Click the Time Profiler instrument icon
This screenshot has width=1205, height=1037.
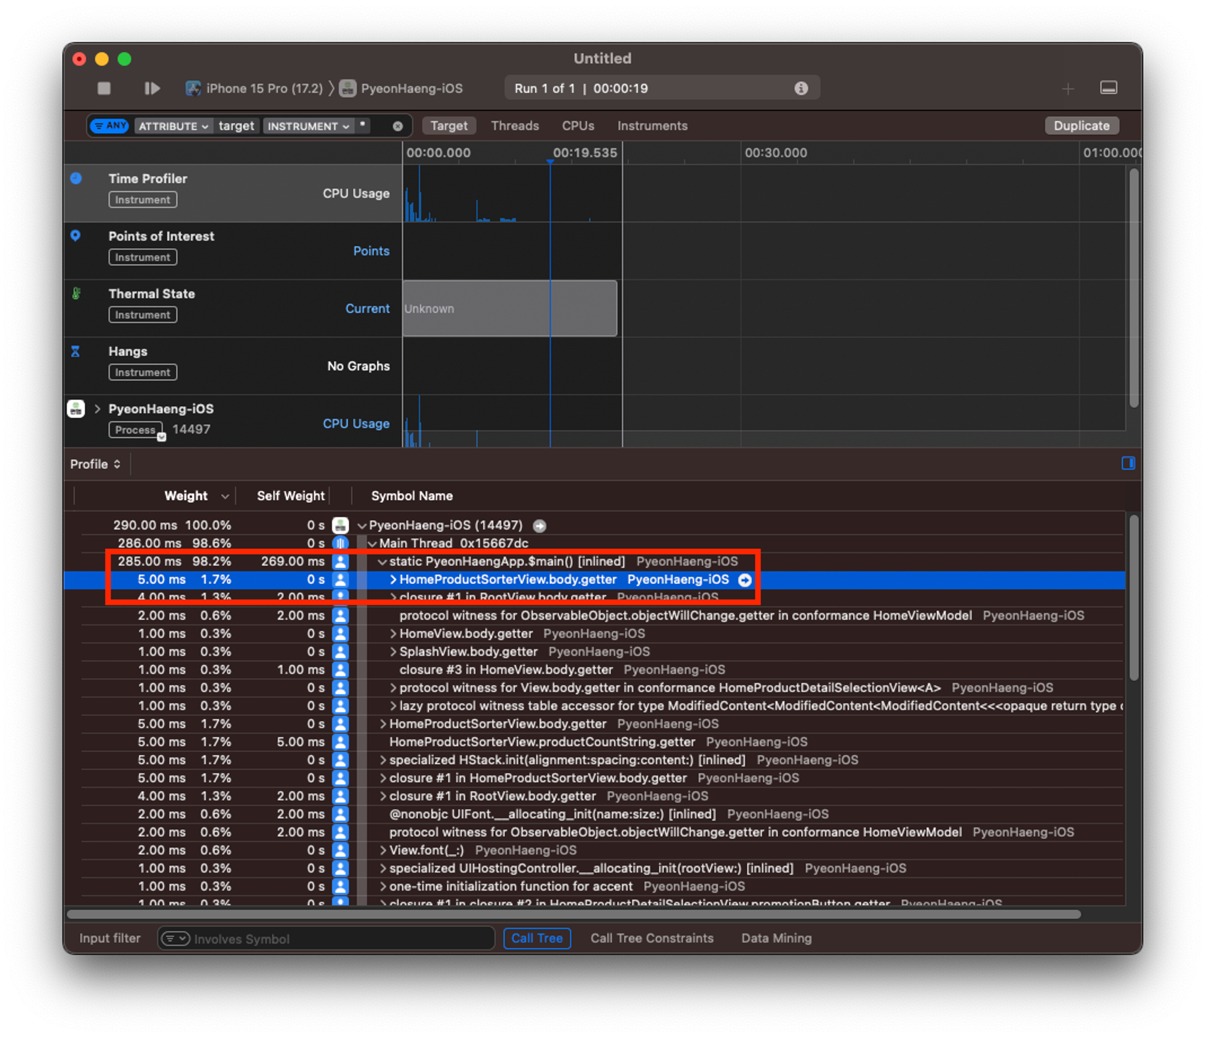(76, 178)
